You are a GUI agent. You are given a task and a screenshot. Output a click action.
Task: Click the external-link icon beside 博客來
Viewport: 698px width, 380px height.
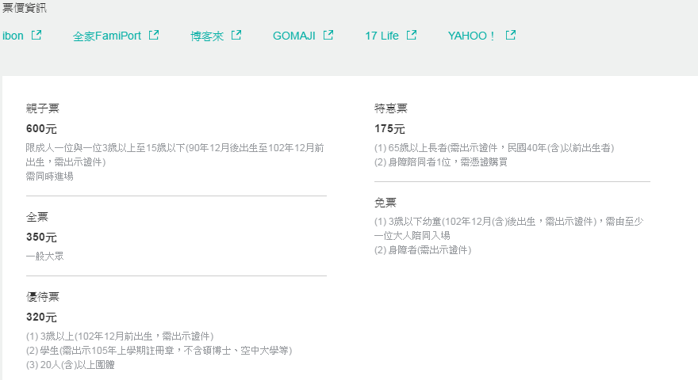[x=236, y=35]
